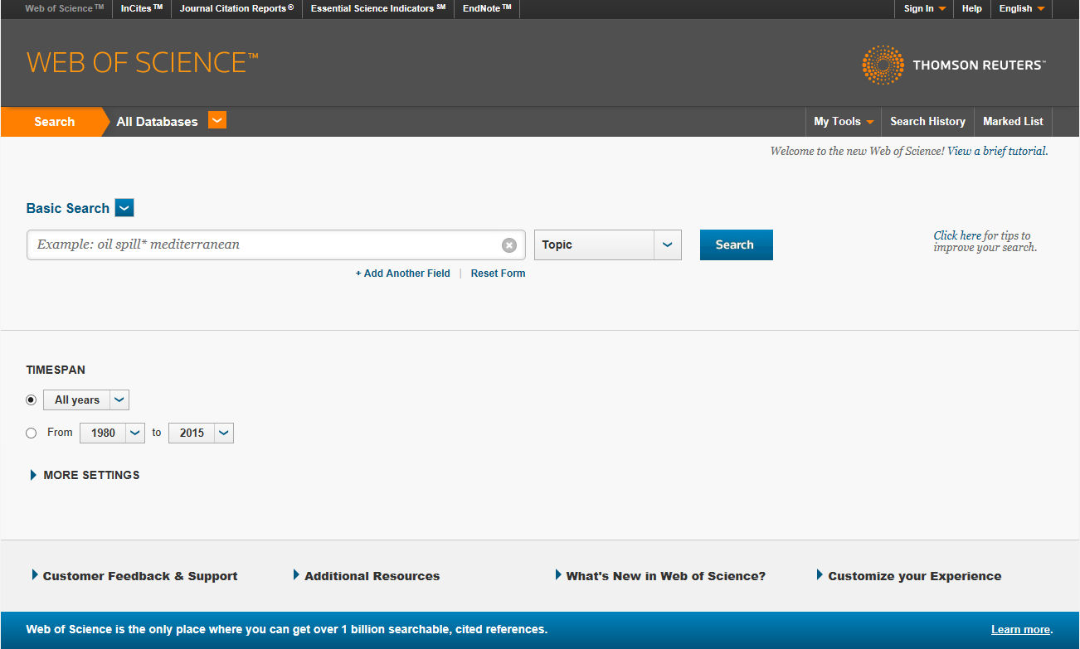Open the All years timespan dropdown
This screenshot has width=1080, height=649.
point(86,400)
